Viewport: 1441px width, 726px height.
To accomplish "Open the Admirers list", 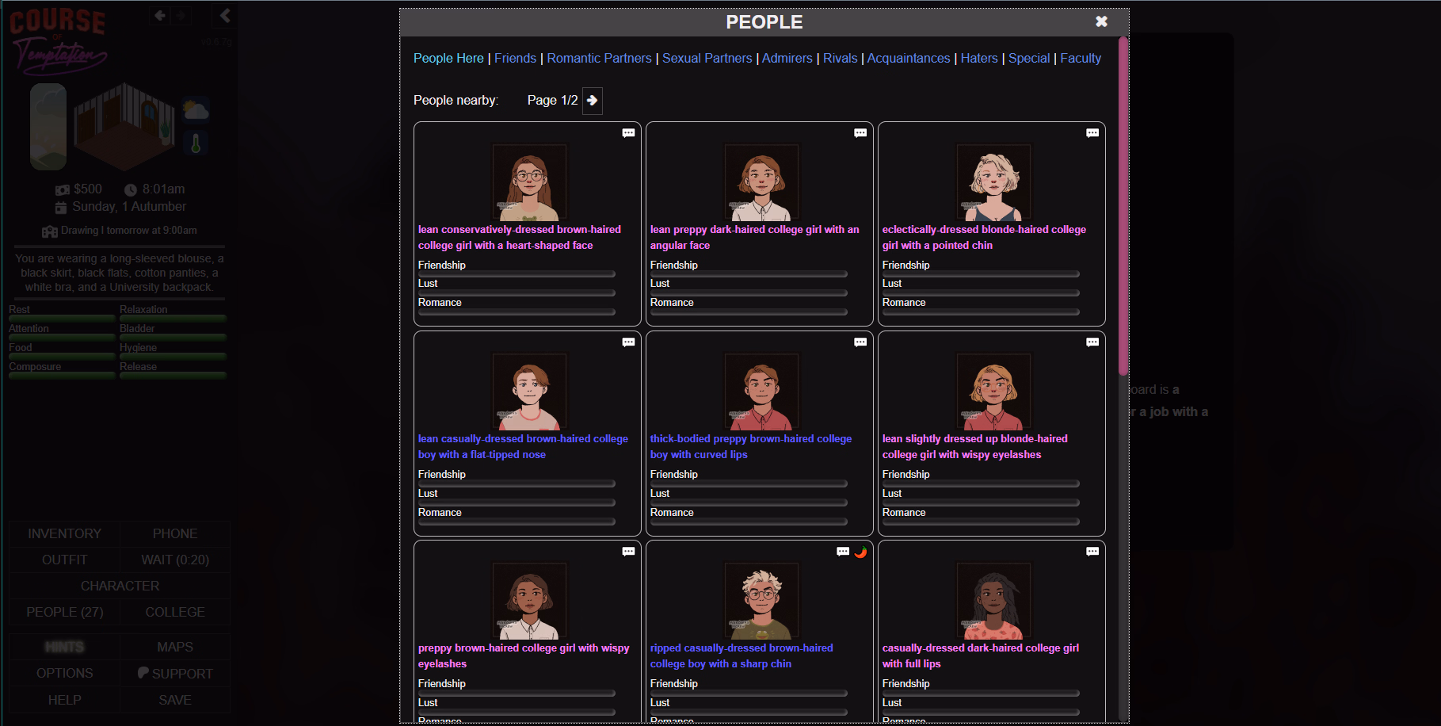I will (787, 59).
